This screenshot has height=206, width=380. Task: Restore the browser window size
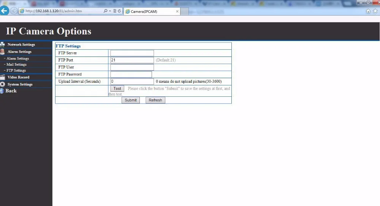pos(368,2)
